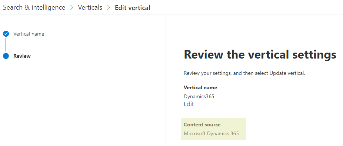Click chevron after Verticals breadcrumb

coord(109,8)
